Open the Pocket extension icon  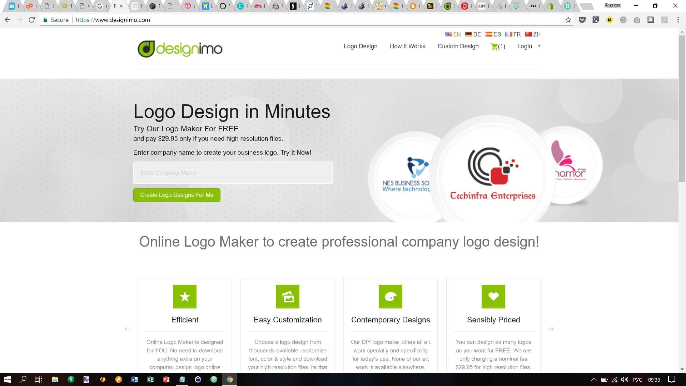tap(582, 20)
